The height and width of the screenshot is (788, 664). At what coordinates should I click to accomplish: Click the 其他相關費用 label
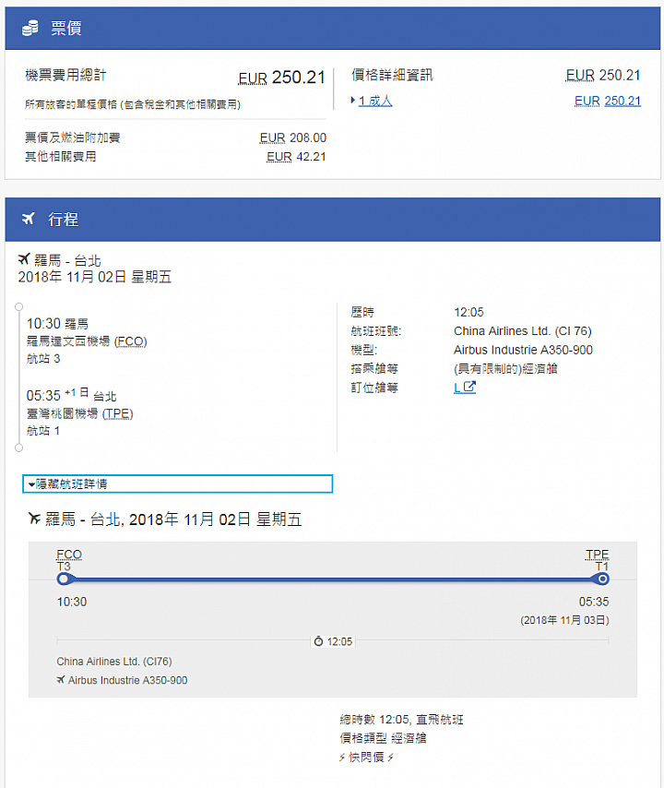click(61, 157)
